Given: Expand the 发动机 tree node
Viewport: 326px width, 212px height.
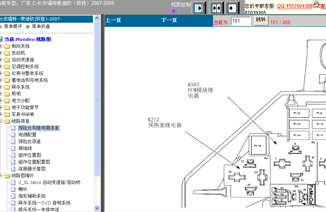Looking at the screenshot, I should click(1, 53).
